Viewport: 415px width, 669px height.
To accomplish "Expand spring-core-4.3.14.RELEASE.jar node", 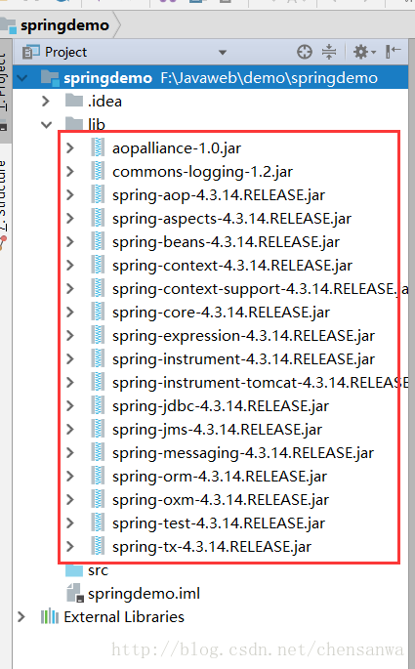I will tap(70, 313).
